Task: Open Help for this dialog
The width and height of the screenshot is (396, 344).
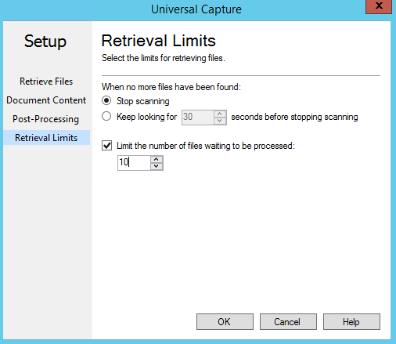Action: pyautogui.click(x=351, y=321)
